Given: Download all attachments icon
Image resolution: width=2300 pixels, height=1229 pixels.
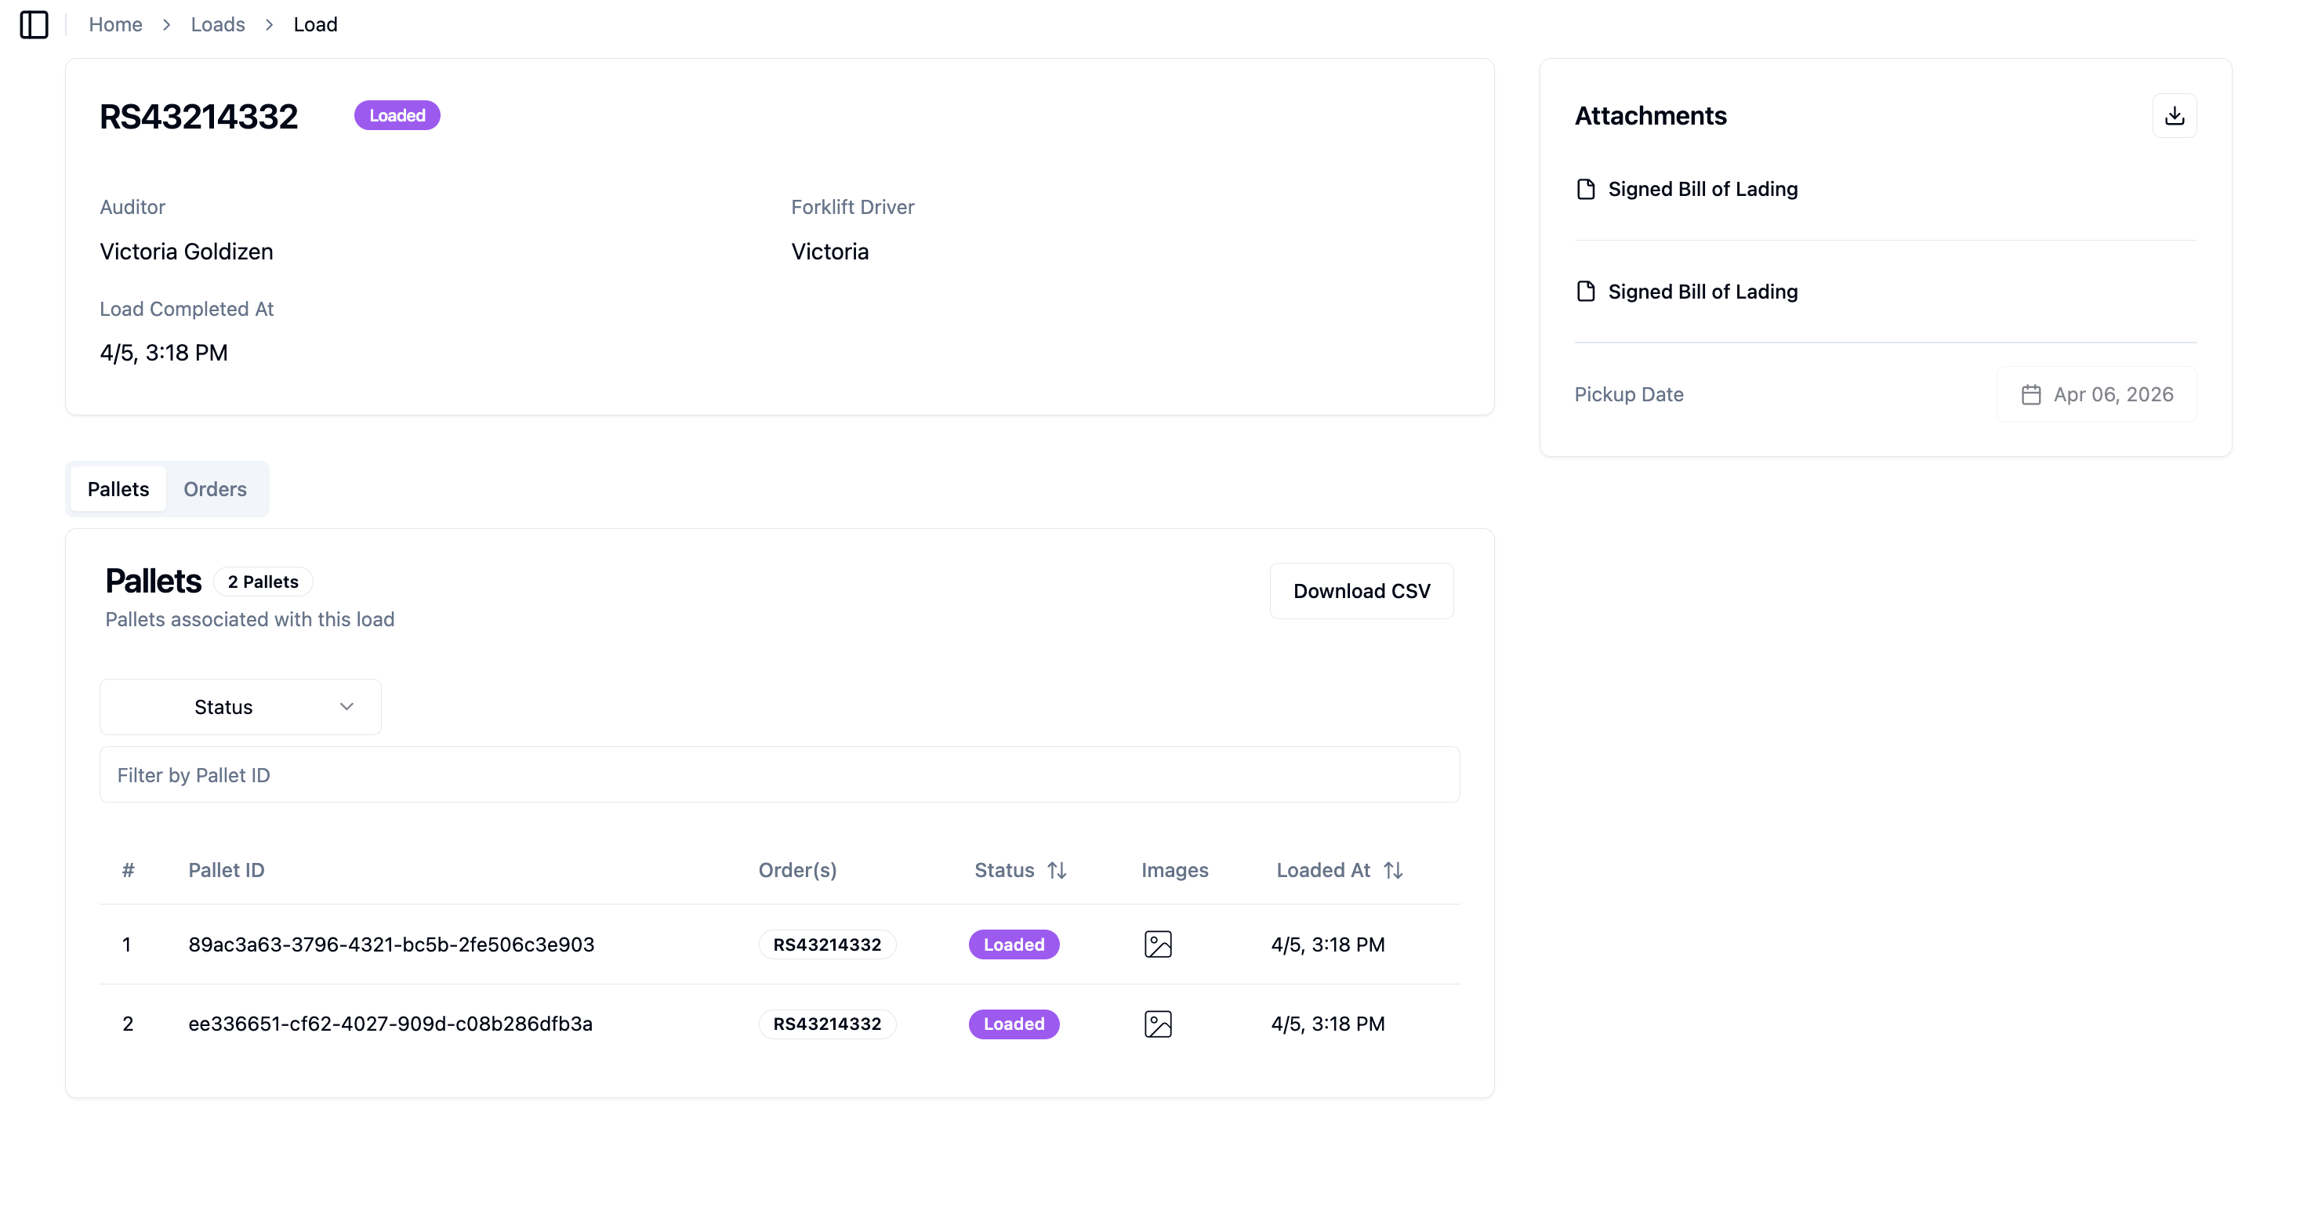Looking at the screenshot, I should [x=2174, y=116].
